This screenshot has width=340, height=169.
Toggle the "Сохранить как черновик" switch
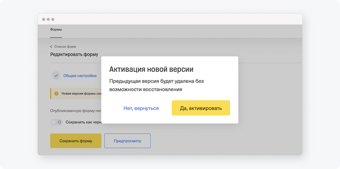point(56,122)
